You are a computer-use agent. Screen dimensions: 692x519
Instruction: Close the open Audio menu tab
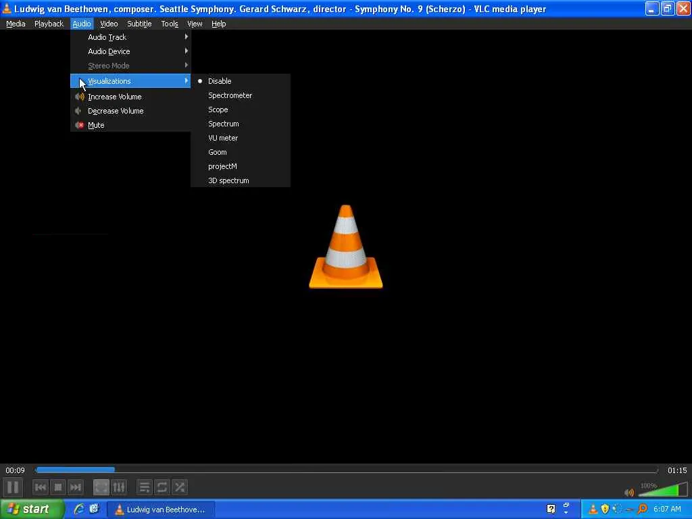(x=82, y=24)
